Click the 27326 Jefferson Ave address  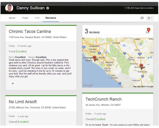click(x=37, y=108)
